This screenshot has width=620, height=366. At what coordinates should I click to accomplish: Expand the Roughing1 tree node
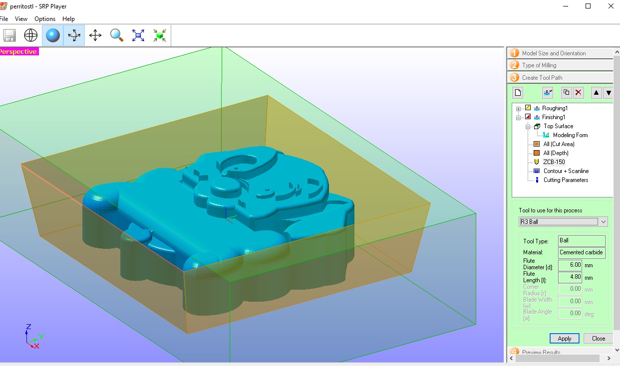click(519, 108)
